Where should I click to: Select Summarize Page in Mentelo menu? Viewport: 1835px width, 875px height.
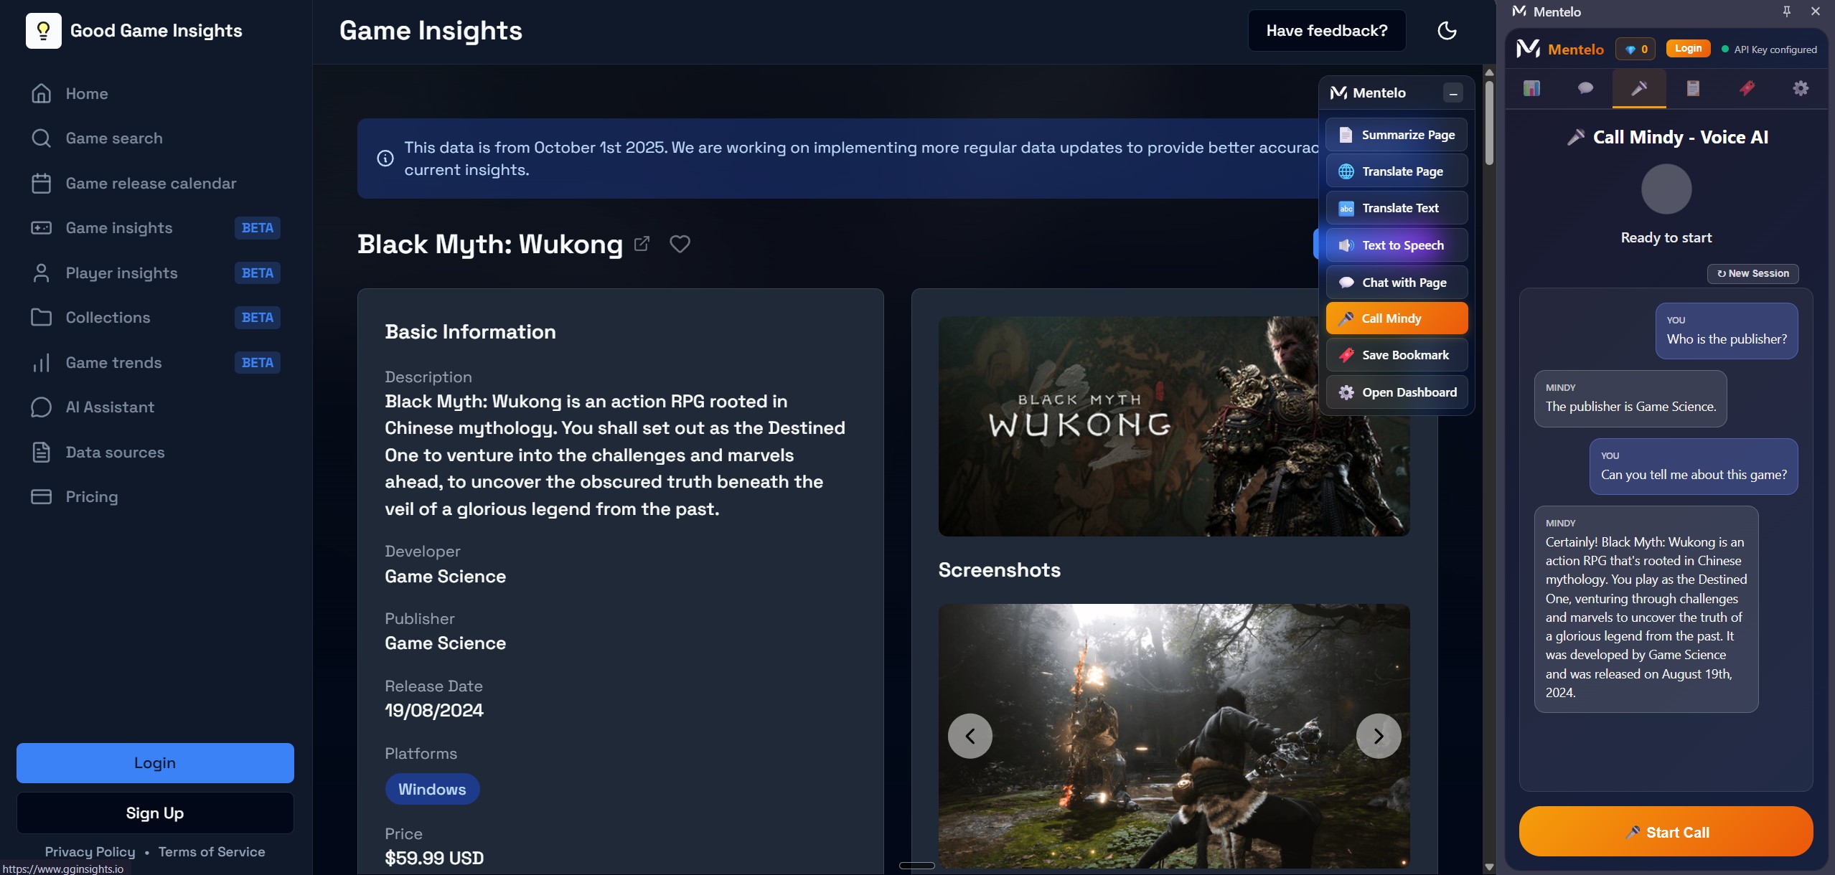(x=1396, y=135)
